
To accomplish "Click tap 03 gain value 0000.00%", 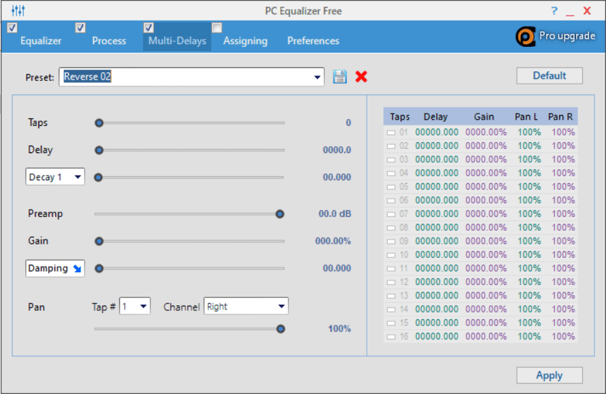I will (x=486, y=159).
